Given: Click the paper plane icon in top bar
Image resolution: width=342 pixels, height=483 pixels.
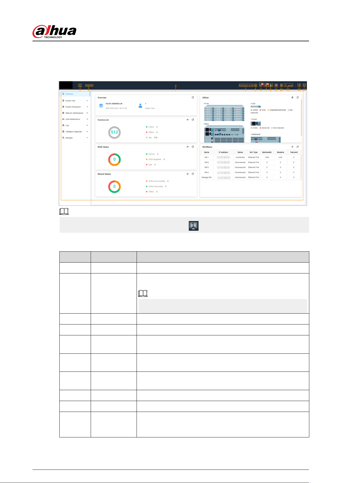Looking at the screenshot, I should [299, 85].
